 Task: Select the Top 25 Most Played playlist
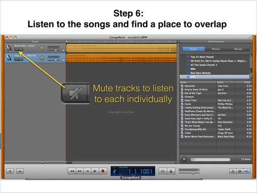click(x=202, y=57)
